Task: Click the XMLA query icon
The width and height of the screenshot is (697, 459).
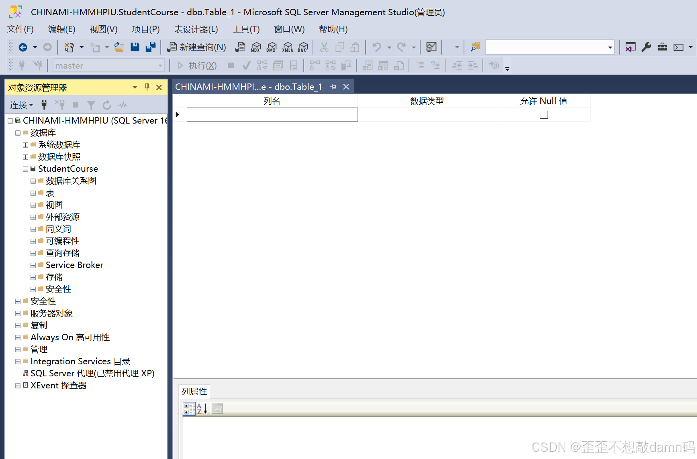Action: click(x=288, y=47)
